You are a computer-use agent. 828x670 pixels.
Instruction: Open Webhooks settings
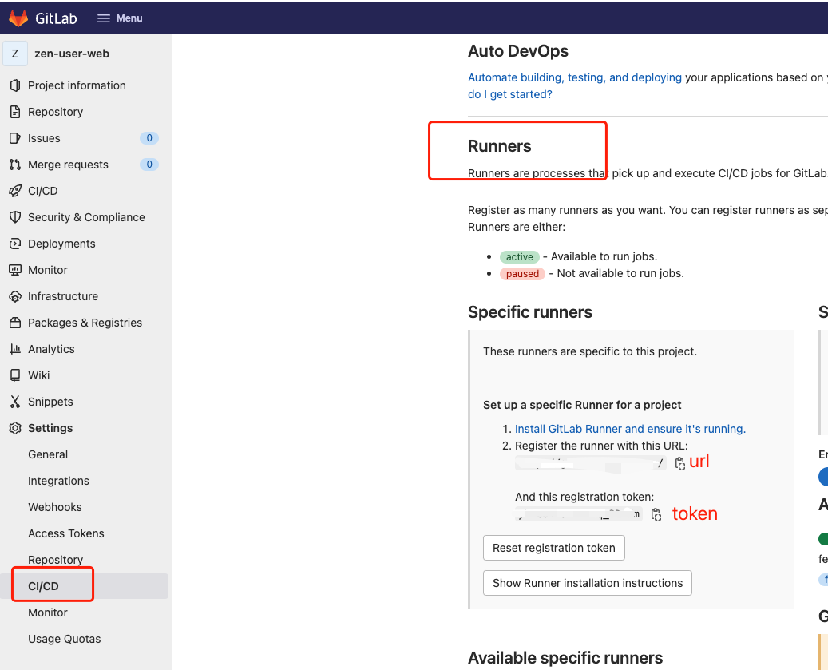pyautogui.click(x=55, y=507)
